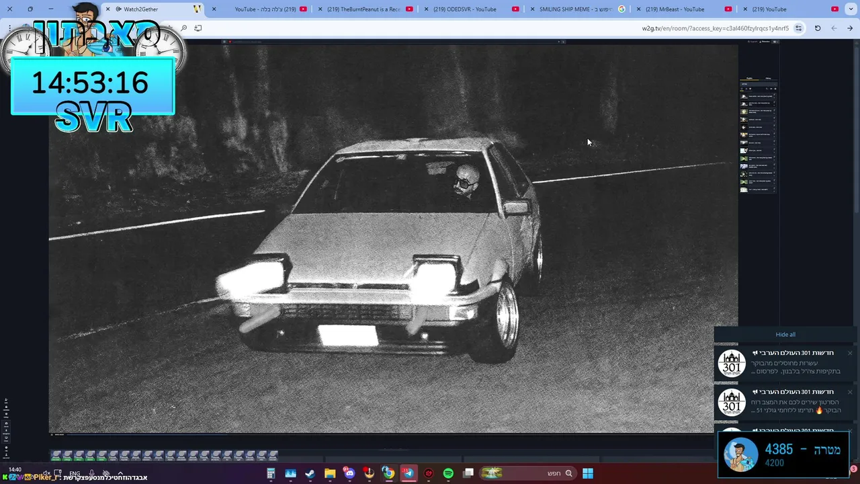
Task: Open Task View on the taskbar
Action: 468,473
